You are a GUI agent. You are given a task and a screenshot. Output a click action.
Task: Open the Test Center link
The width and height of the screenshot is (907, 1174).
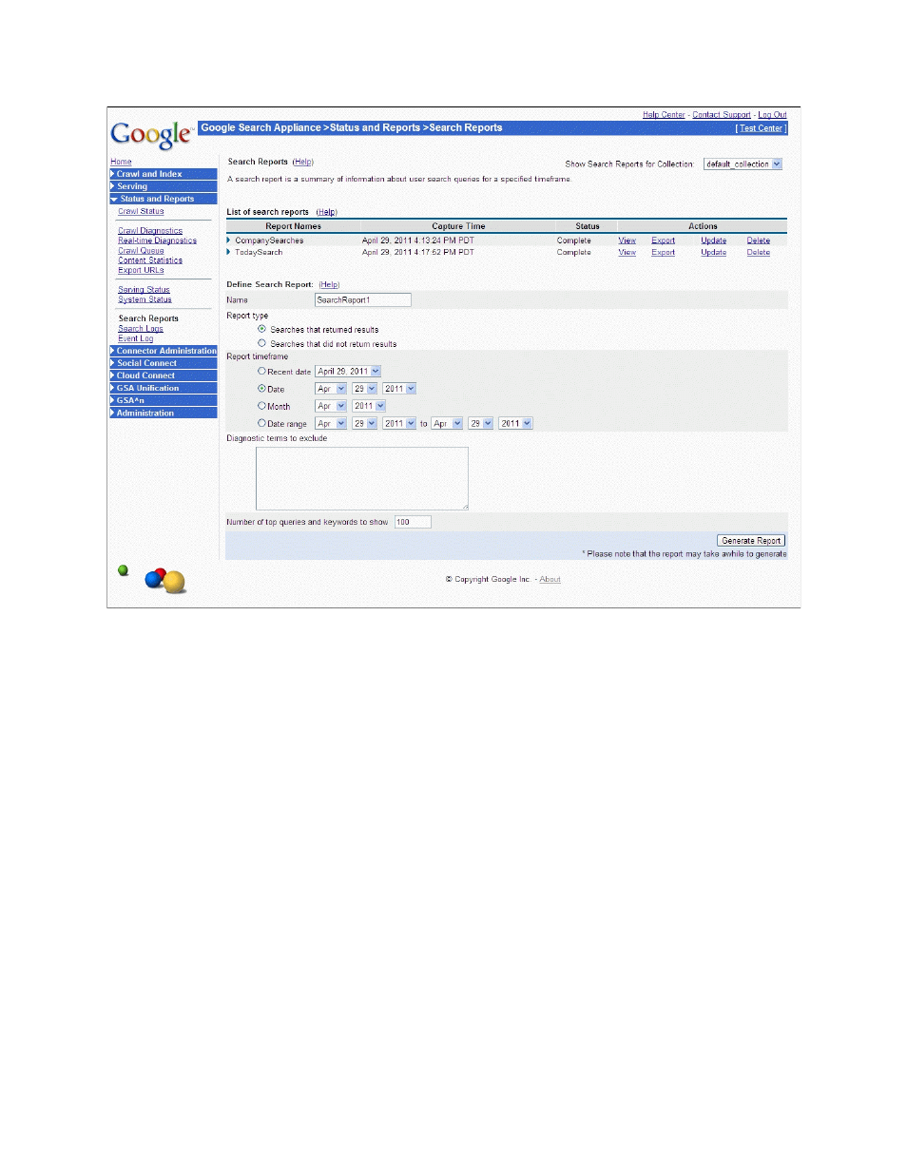[x=762, y=128]
